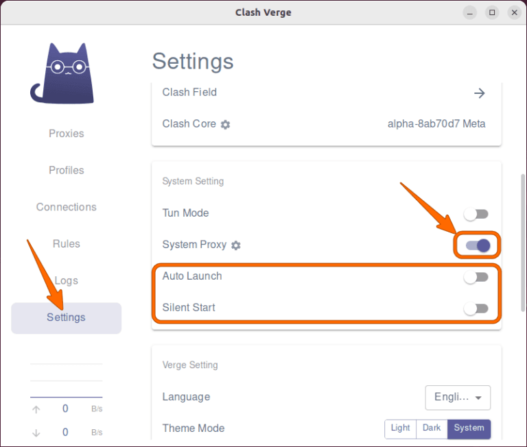Click the Clash Field arrow icon
This screenshot has width=527, height=447.
coord(480,93)
